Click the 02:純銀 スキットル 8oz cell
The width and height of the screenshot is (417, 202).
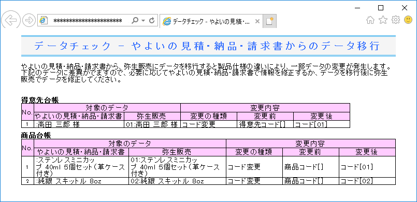point(177,181)
